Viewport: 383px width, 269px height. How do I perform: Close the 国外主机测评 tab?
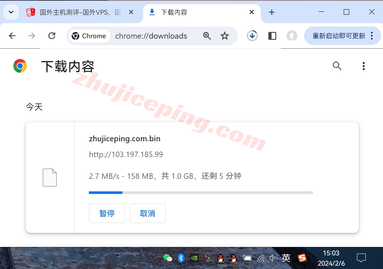pos(131,12)
